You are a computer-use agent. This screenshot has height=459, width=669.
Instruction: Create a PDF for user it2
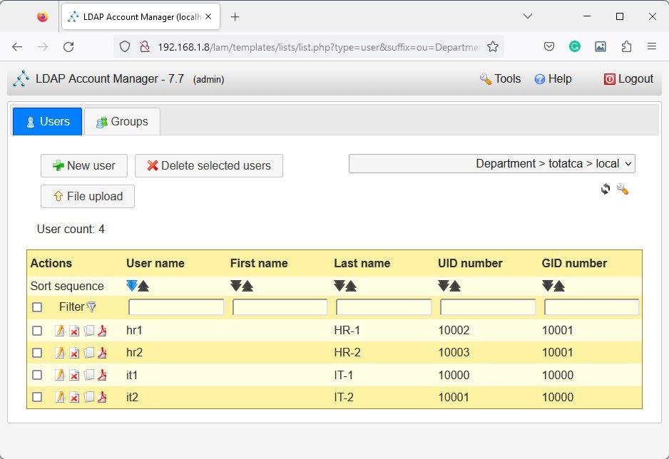click(102, 397)
